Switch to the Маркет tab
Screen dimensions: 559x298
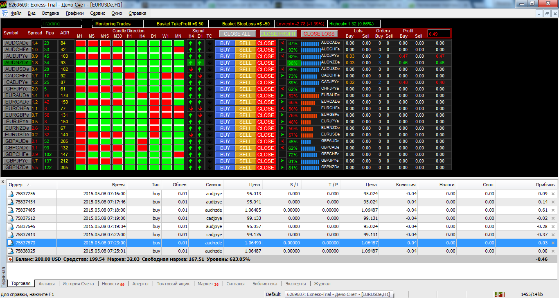tap(208, 284)
